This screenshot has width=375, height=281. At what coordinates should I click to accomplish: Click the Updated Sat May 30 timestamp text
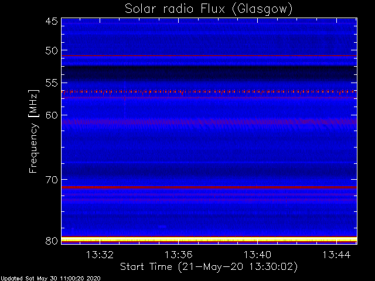point(51,279)
